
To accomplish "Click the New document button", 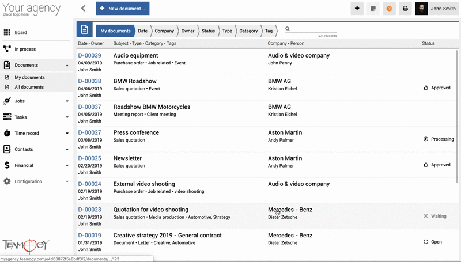I will point(123,8).
